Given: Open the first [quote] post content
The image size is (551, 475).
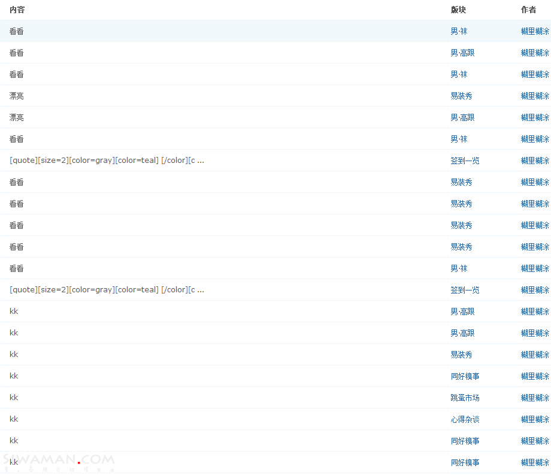Looking at the screenshot, I should pyautogui.click(x=107, y=161).
